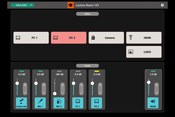
Task: Toggle MAIN speaker output mute
Action: tap(153, 103)
